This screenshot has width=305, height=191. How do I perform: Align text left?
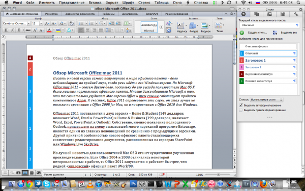coord(81,30)
